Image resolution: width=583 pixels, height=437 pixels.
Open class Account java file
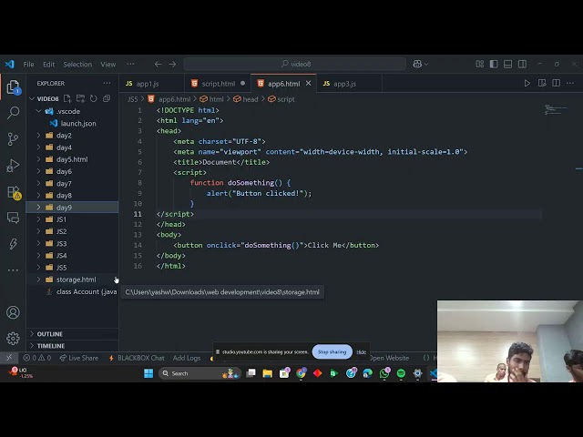pyautogui.click(x=81, y=291)
